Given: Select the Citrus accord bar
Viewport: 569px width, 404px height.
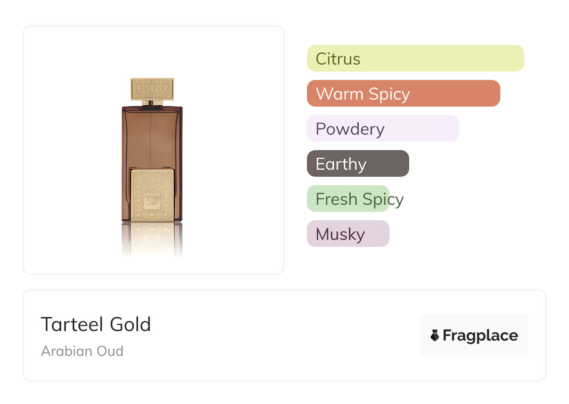Looking at the screenshot, I should [x=415, y=58].
